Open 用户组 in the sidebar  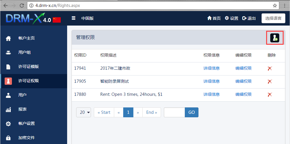tap(24, 53)
